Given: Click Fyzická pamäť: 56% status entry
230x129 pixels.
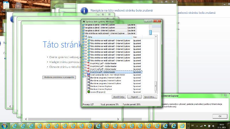Looking at the screenshot, I should [x=132, y=104].
